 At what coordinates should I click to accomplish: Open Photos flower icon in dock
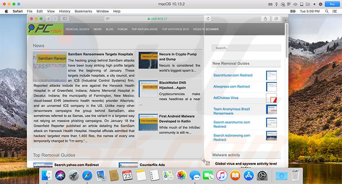click(181, 175)
